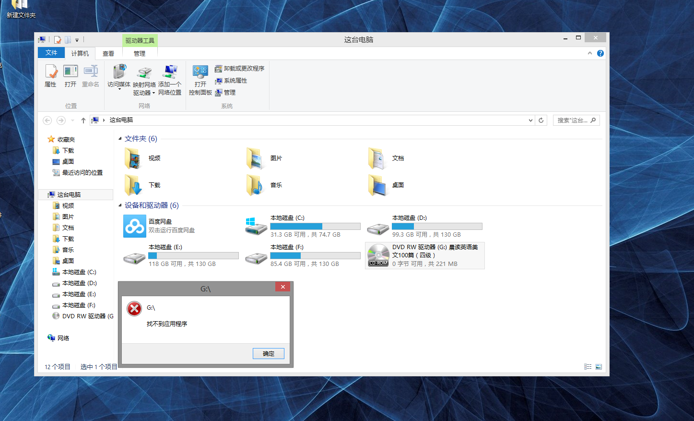Screen dimensions: 694x421
Task: Select 收藏夹 in the navigation pane
Action: click(x=61, y=140)
